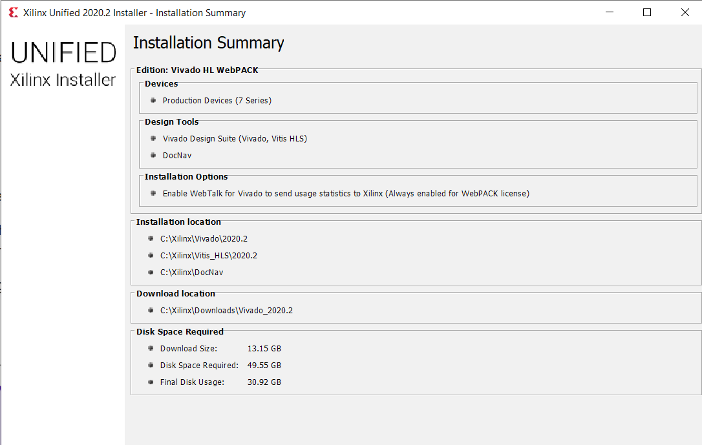Click the Download Size: label
The height and width of the screenshot is (445, 702).
coord(189,348)
